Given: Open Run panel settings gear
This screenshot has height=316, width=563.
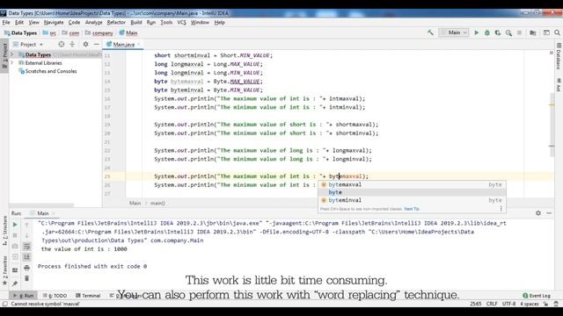Looking at the screenshot, I should (x=537, y=213).
